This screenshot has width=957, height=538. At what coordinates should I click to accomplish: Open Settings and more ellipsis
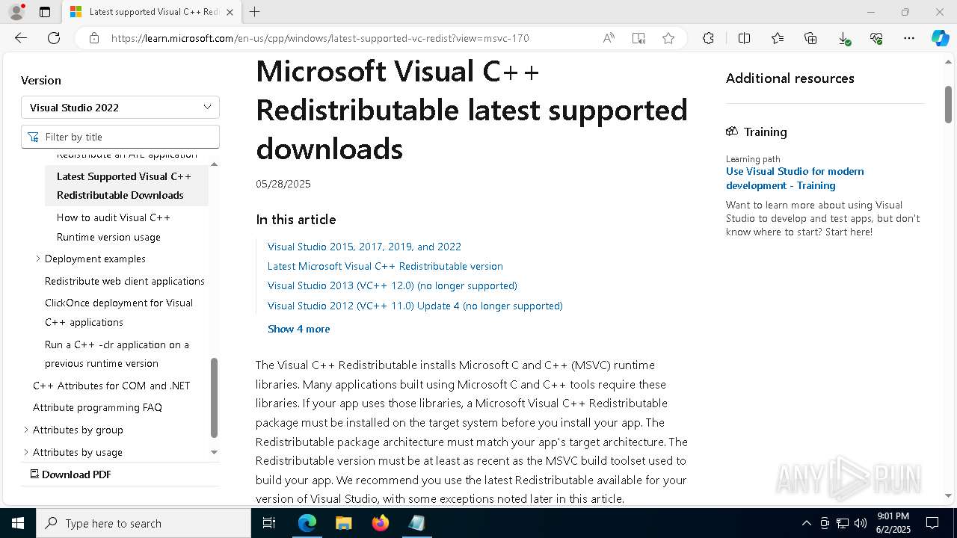[x=909, y=38]
